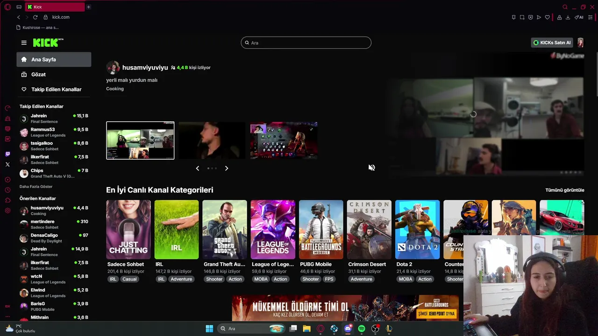Open the Opera main menu logo
This screenshot has width=598, height=336.
tap(7, 7)
